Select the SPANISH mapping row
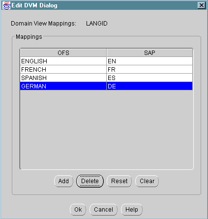This screenshot has width=208, height=219. pos(106,78)
